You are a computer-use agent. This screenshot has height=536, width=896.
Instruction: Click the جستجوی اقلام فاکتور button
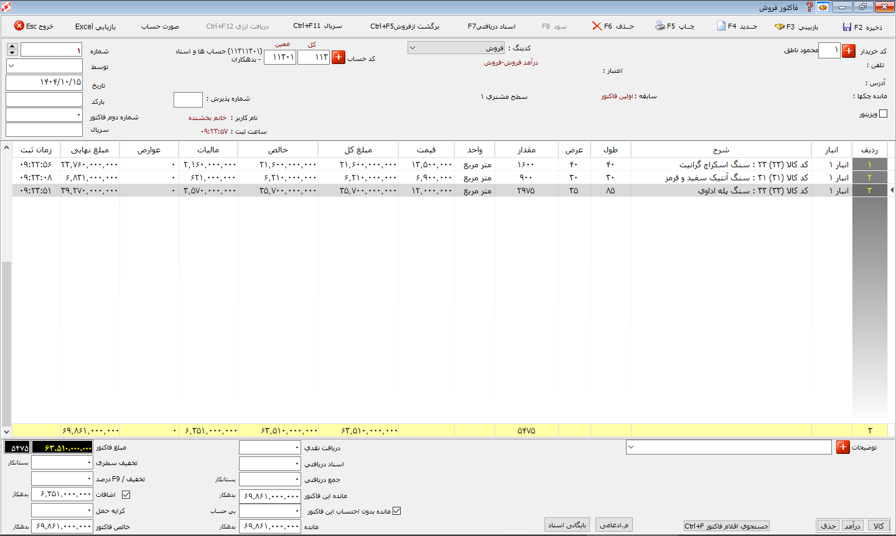click(x=727, y=526)
